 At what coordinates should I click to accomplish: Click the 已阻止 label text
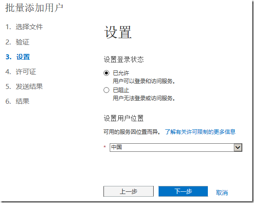pyautogui.click(x=121, y=90)
